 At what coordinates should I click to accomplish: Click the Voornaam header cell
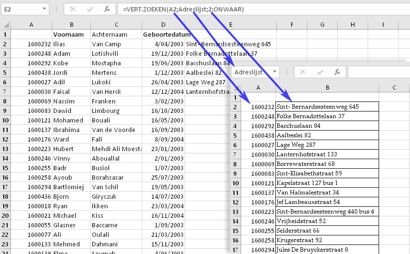click(x=71, y=34)
